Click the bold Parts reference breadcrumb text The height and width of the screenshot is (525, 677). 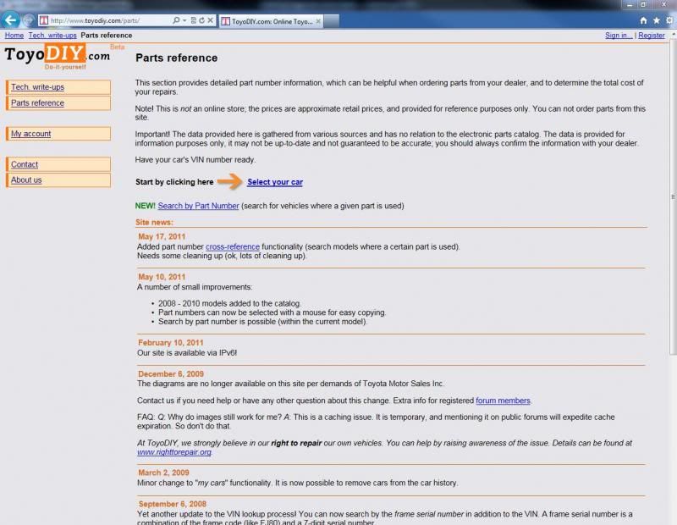[x=107, y=36]
